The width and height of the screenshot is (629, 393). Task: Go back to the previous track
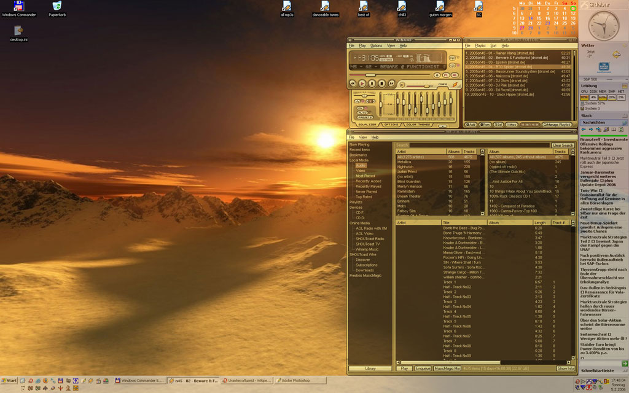pyautogui.click(x=353, y=83)
